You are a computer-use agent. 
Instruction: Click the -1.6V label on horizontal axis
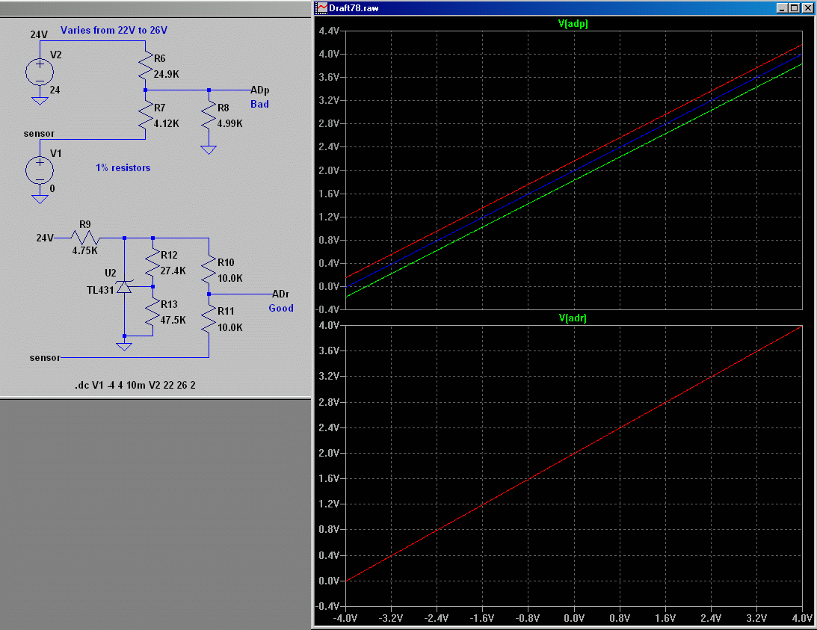coord(482,618)
